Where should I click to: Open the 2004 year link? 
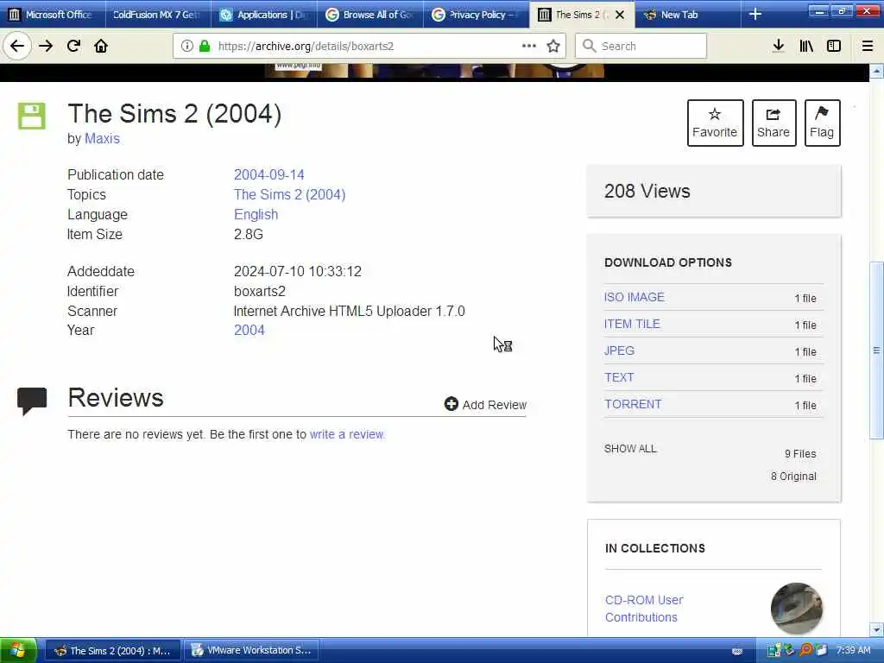(x=249, y=331)
